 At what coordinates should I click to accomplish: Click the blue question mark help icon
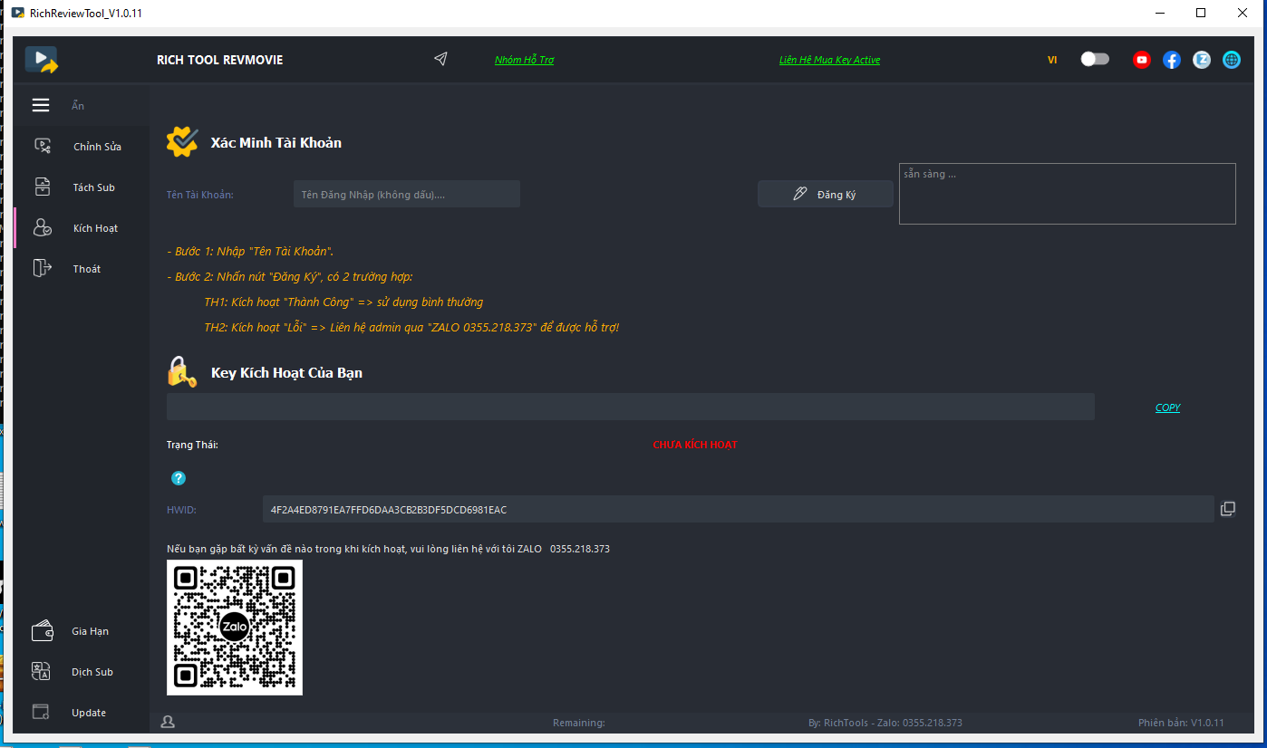pyautogui.click(x=179, y=478)
